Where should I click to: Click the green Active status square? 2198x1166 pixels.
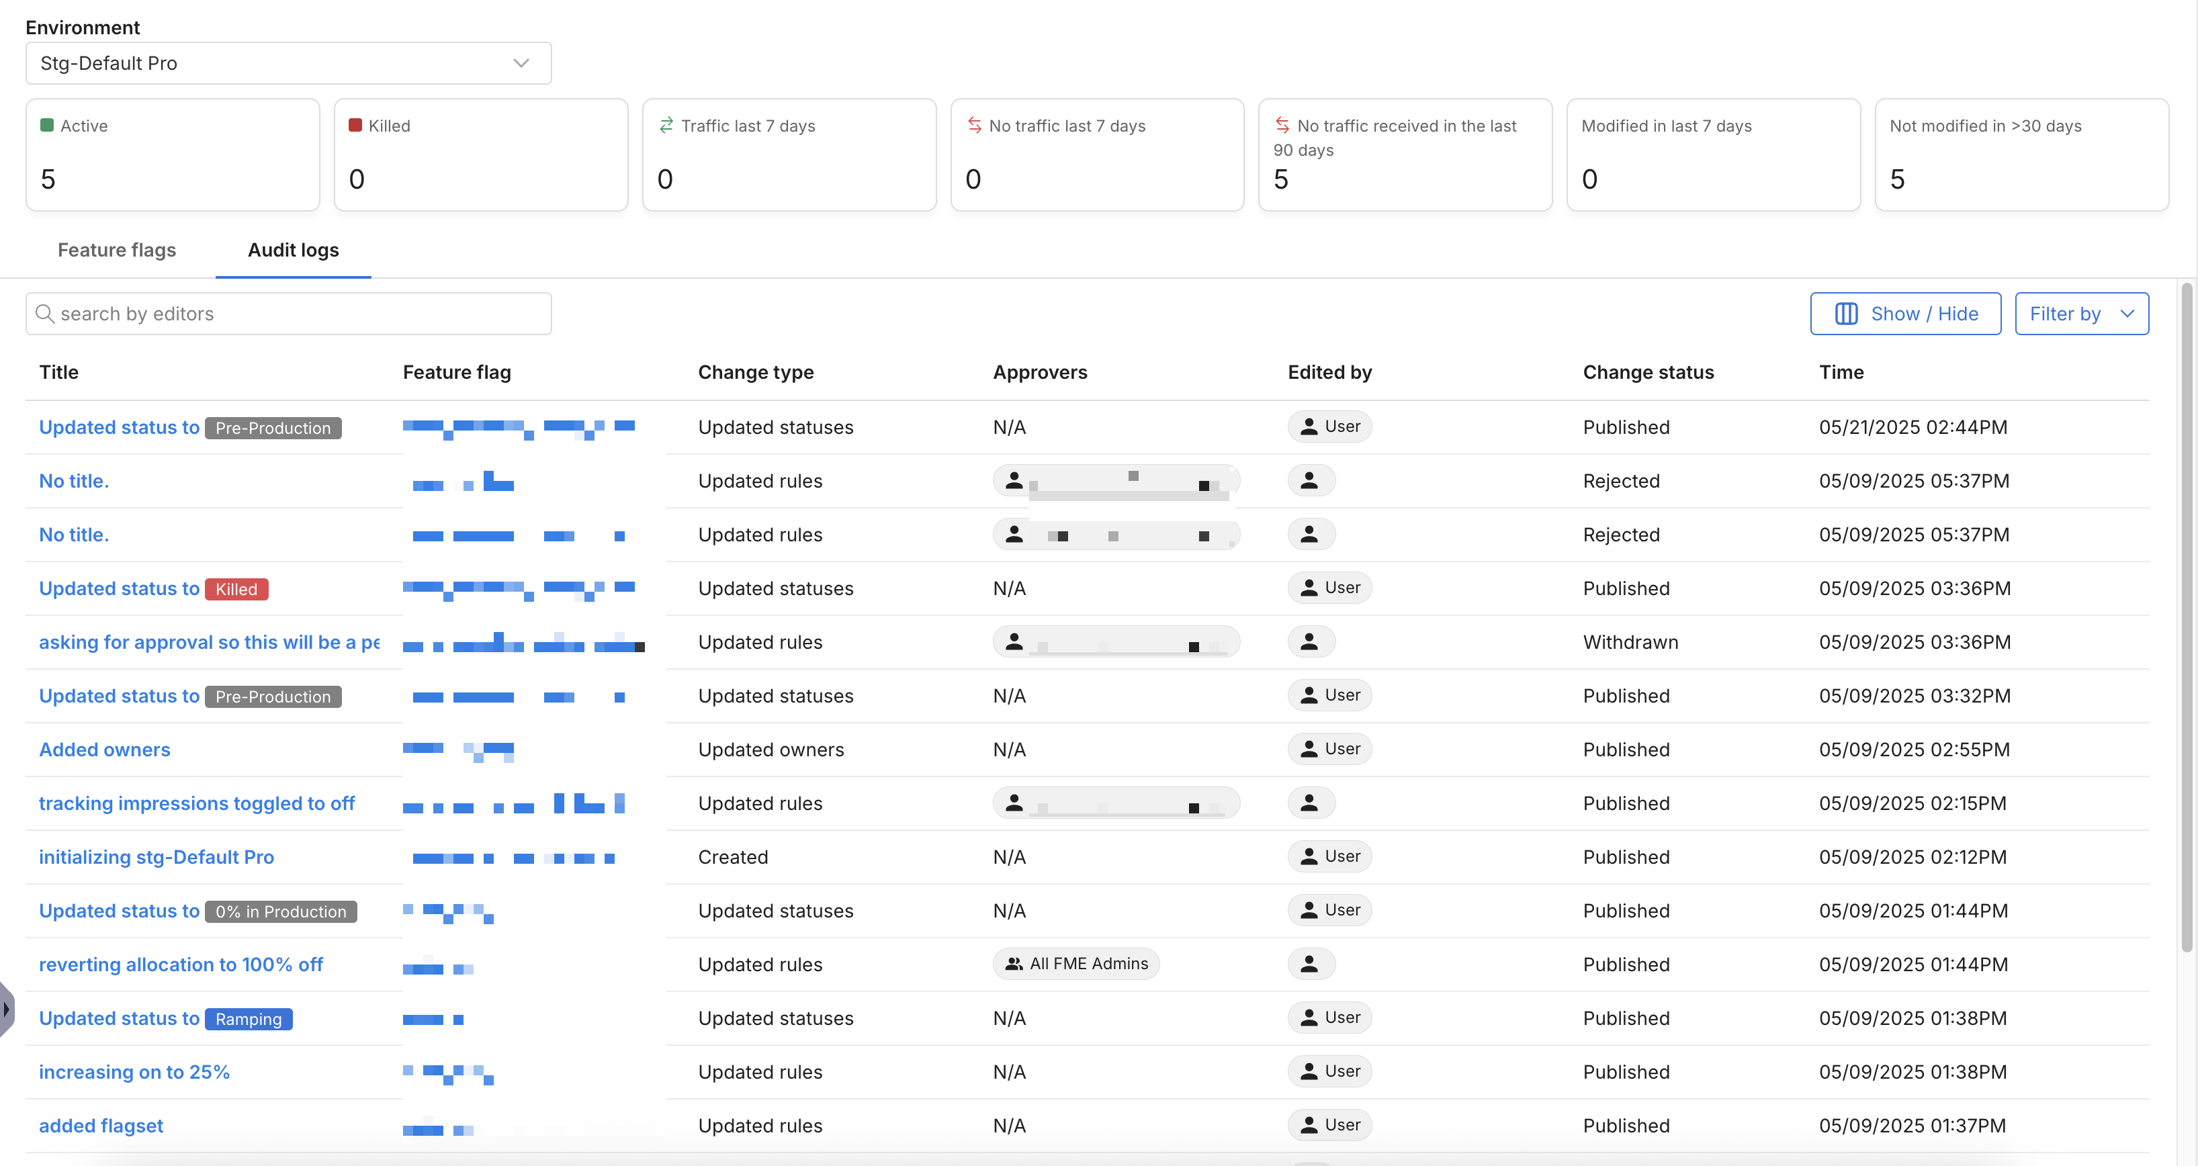[x=47, y=126]
